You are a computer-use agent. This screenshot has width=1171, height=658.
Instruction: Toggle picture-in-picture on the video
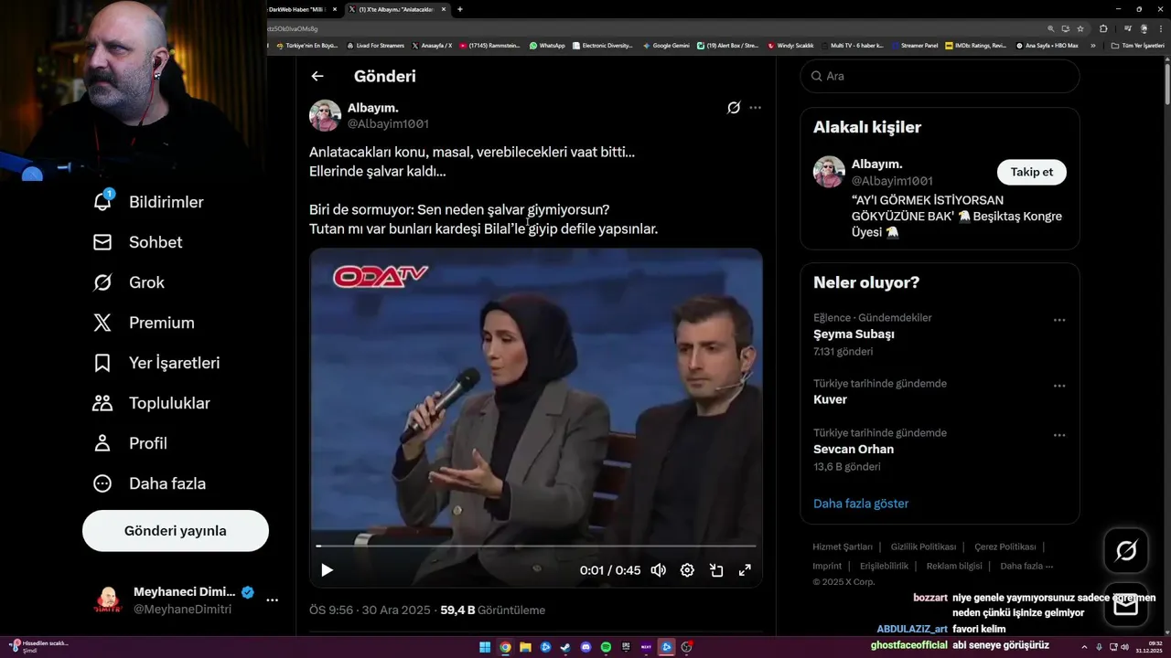tap(716, 570)
